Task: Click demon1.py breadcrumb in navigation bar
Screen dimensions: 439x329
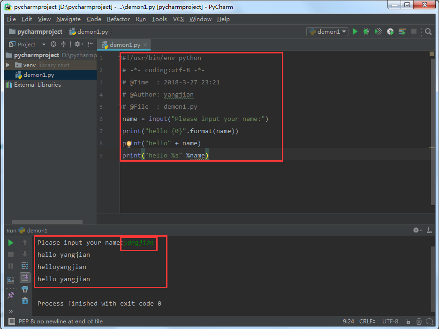Action: (x=89, y=31)
